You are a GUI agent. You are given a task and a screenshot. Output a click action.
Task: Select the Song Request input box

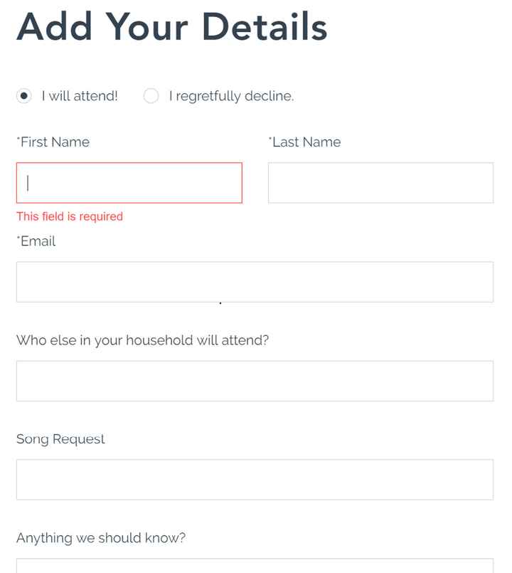click(255, 479)
